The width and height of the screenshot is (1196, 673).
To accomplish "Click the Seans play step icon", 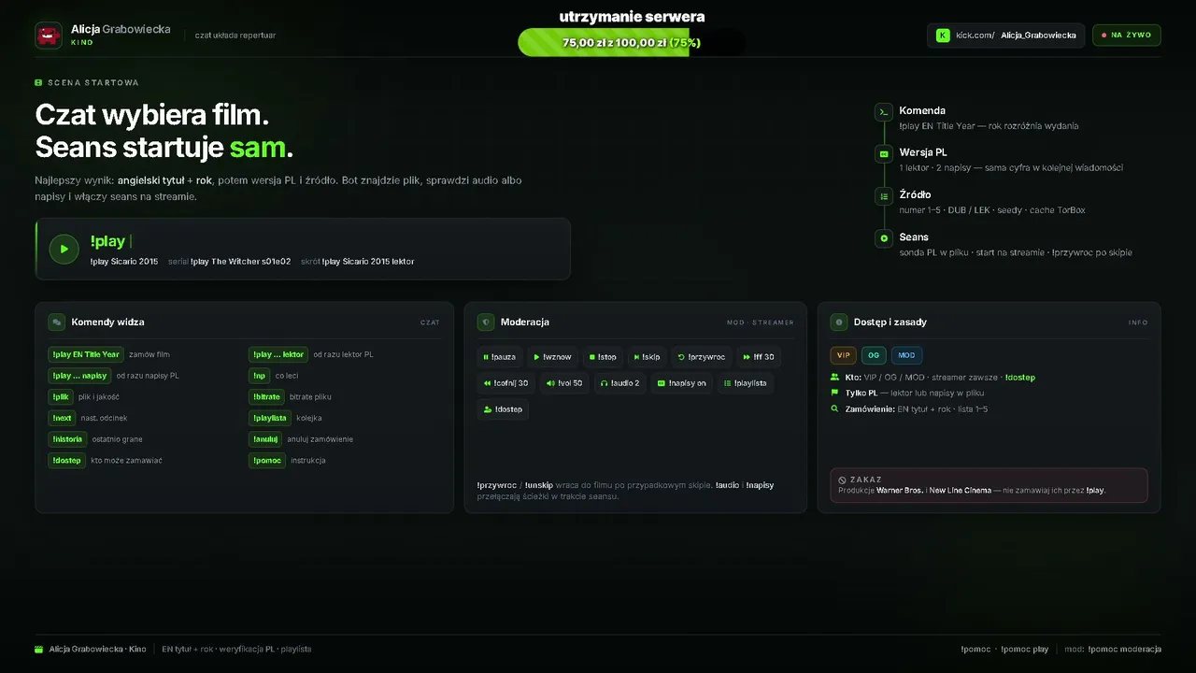I will pyautogui.click(x=883, y=238).
